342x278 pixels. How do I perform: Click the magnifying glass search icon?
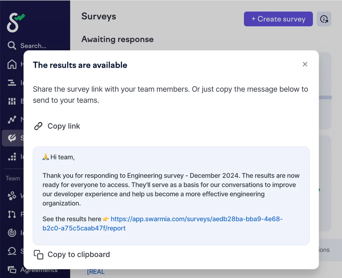pyautogui.click(x=12, y=45)
